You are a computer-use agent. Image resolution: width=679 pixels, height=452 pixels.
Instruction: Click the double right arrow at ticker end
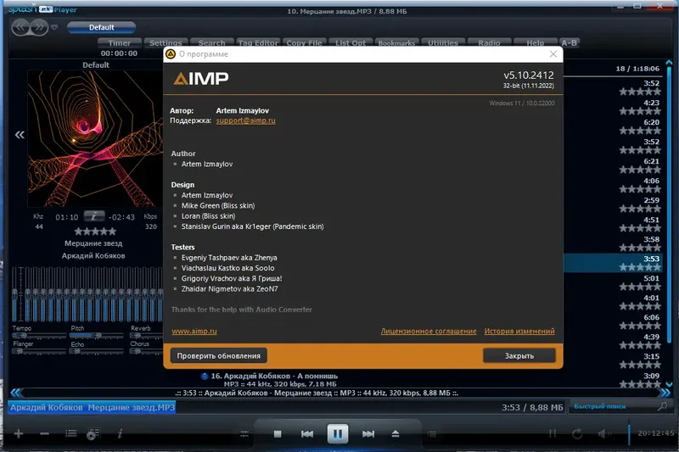665,393
